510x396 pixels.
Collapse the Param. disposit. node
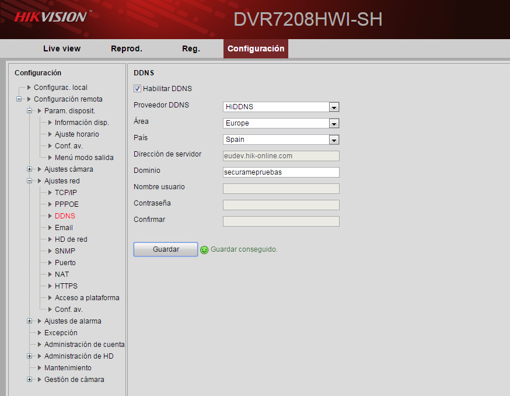pyautogui.click(x=29, y=111)
